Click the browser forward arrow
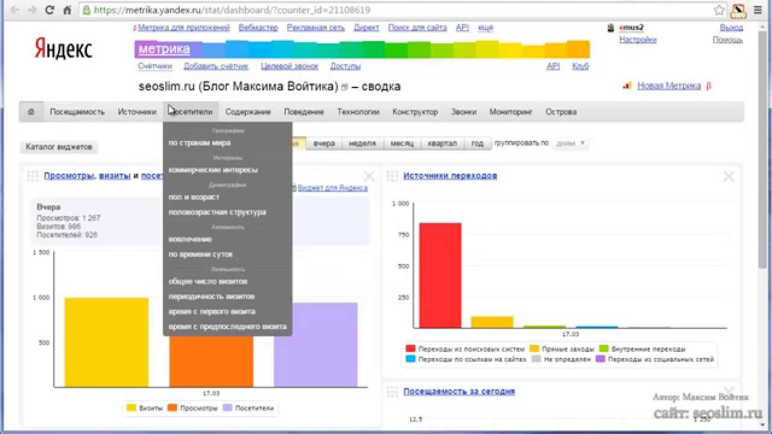Screen dimensions: 772x434 tap(32, 10)
